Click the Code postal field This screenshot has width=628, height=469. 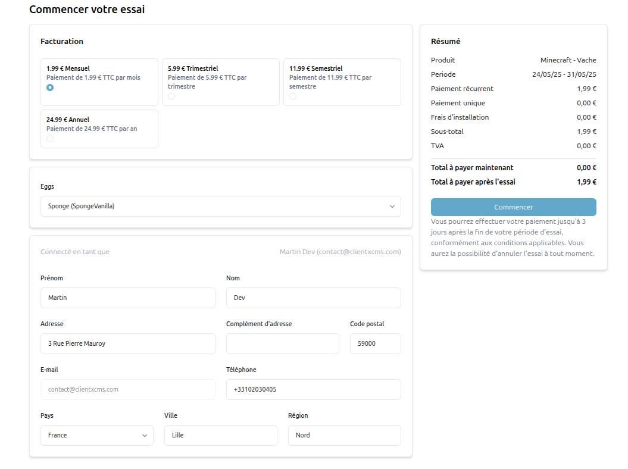click(x=375, y=343)
